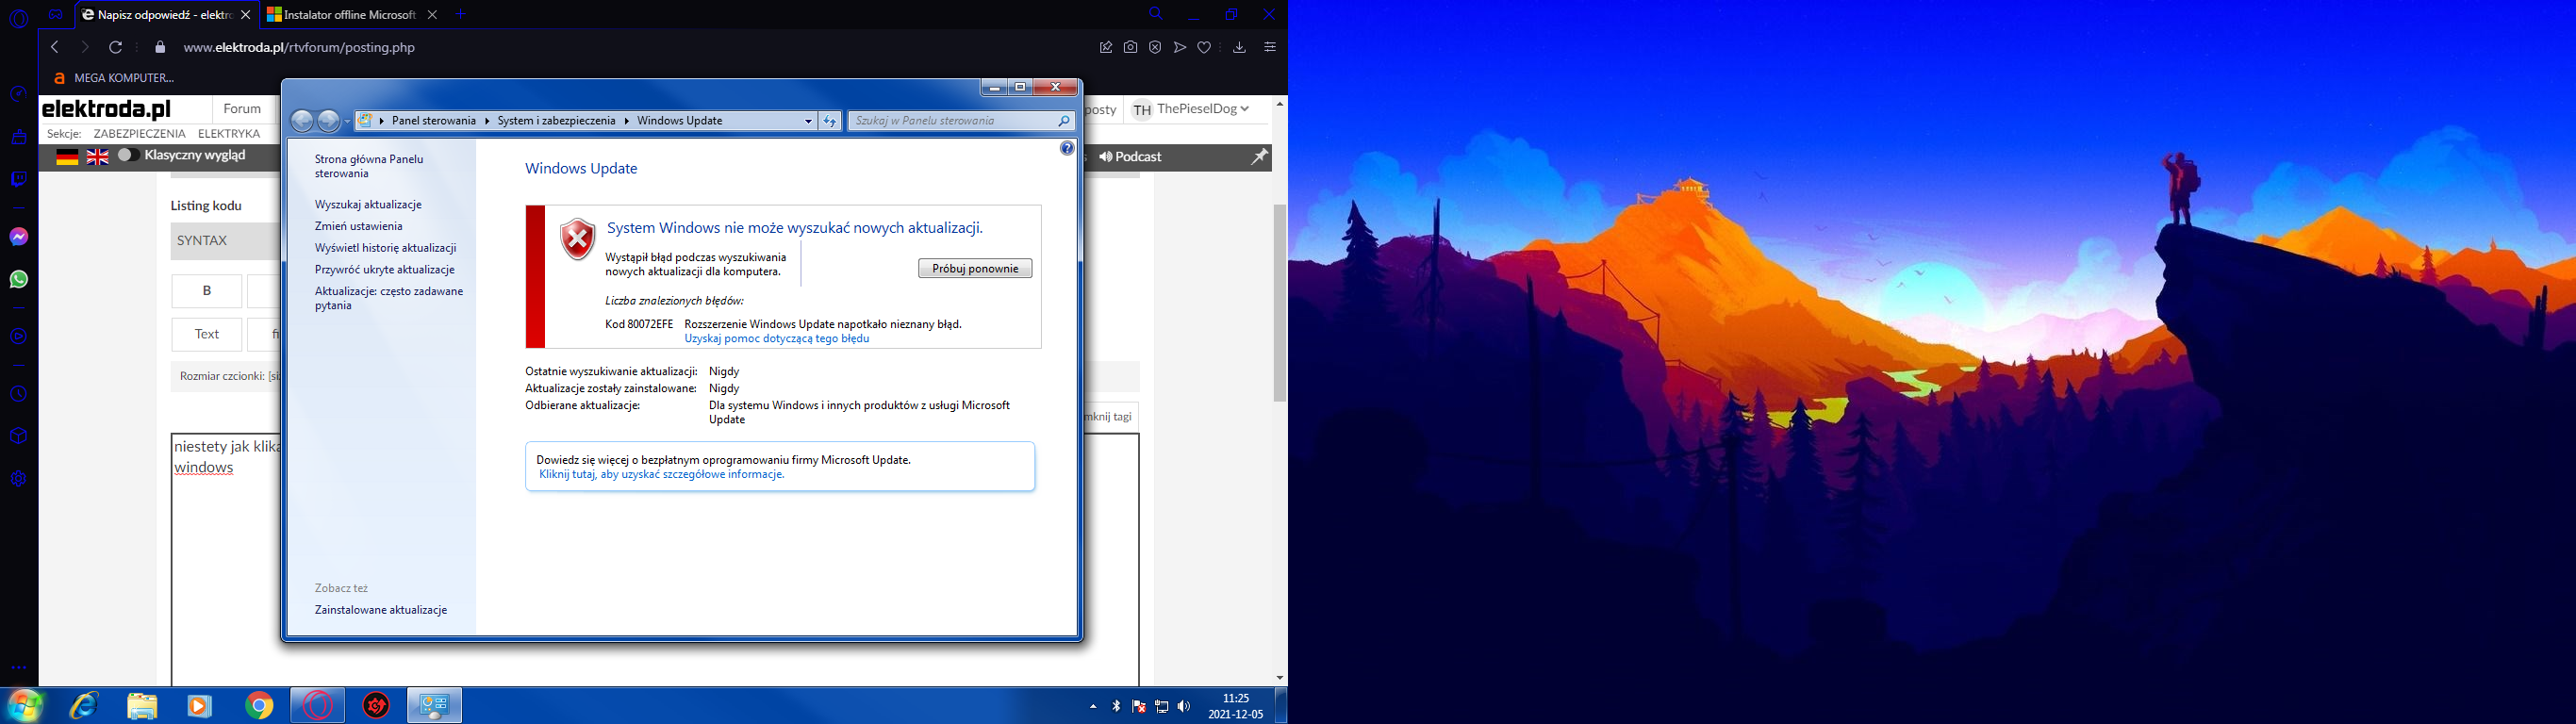Open the Twitch panel in Opera sidebar

click(x=19, y=180)
